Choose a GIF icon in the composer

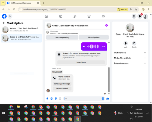click(60, 99)
